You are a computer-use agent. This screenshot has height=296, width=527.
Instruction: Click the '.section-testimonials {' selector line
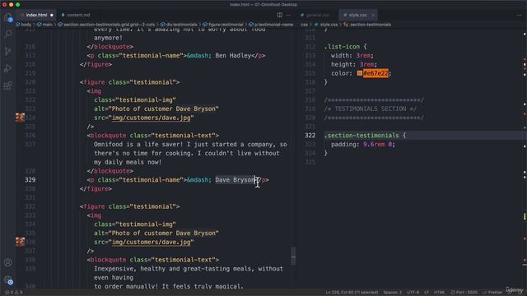click(x=365, y=136)
